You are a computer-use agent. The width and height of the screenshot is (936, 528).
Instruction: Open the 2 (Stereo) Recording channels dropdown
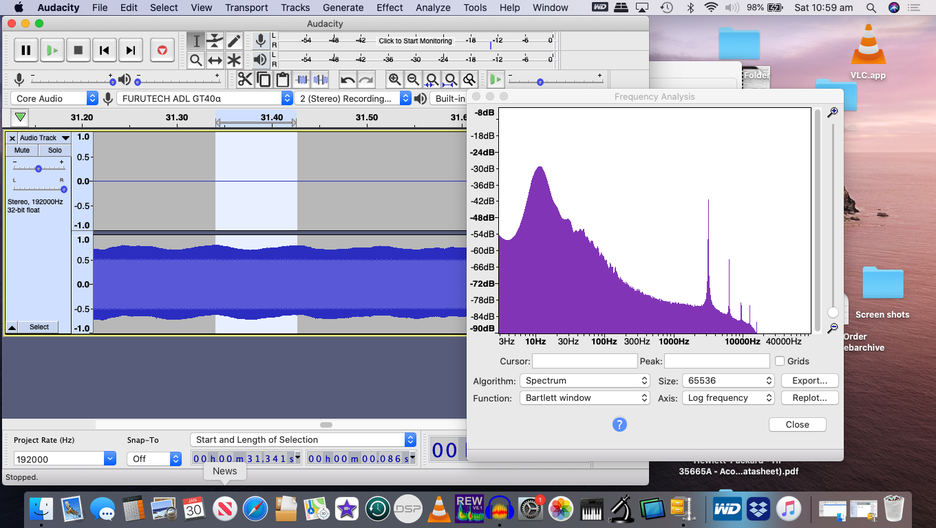353,98
